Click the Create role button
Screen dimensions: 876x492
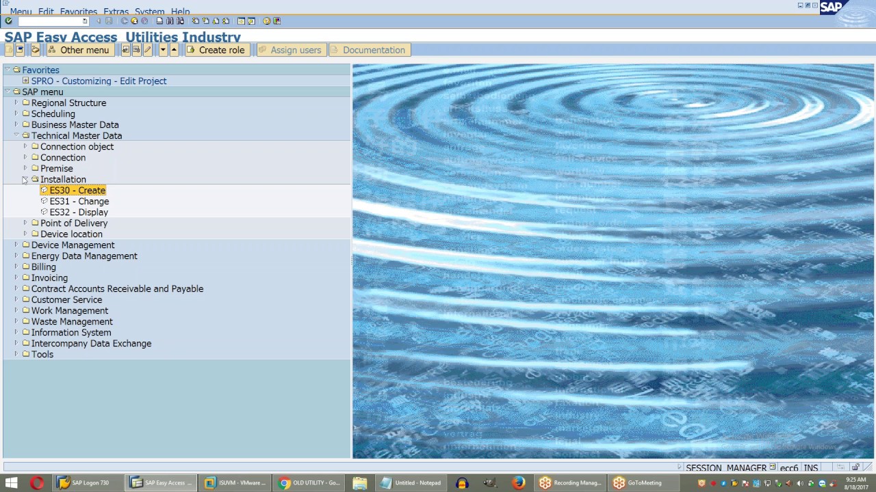pos(218,50)
